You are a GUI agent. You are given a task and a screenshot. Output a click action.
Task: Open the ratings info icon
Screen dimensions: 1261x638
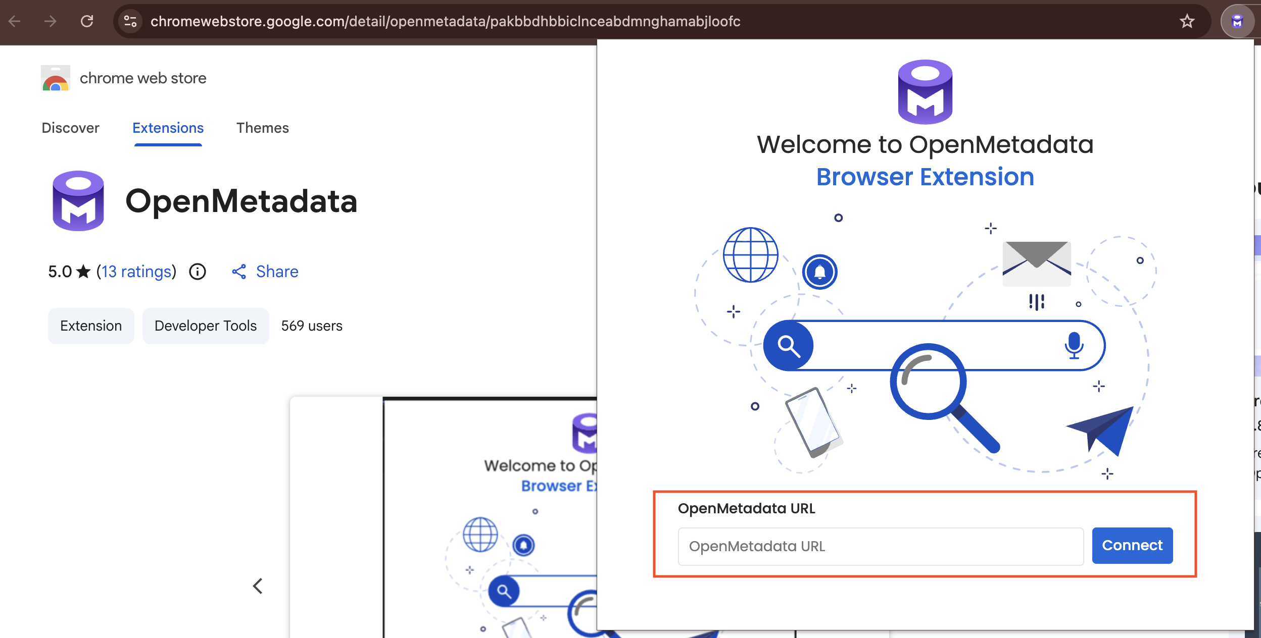[x=198, y=272]
